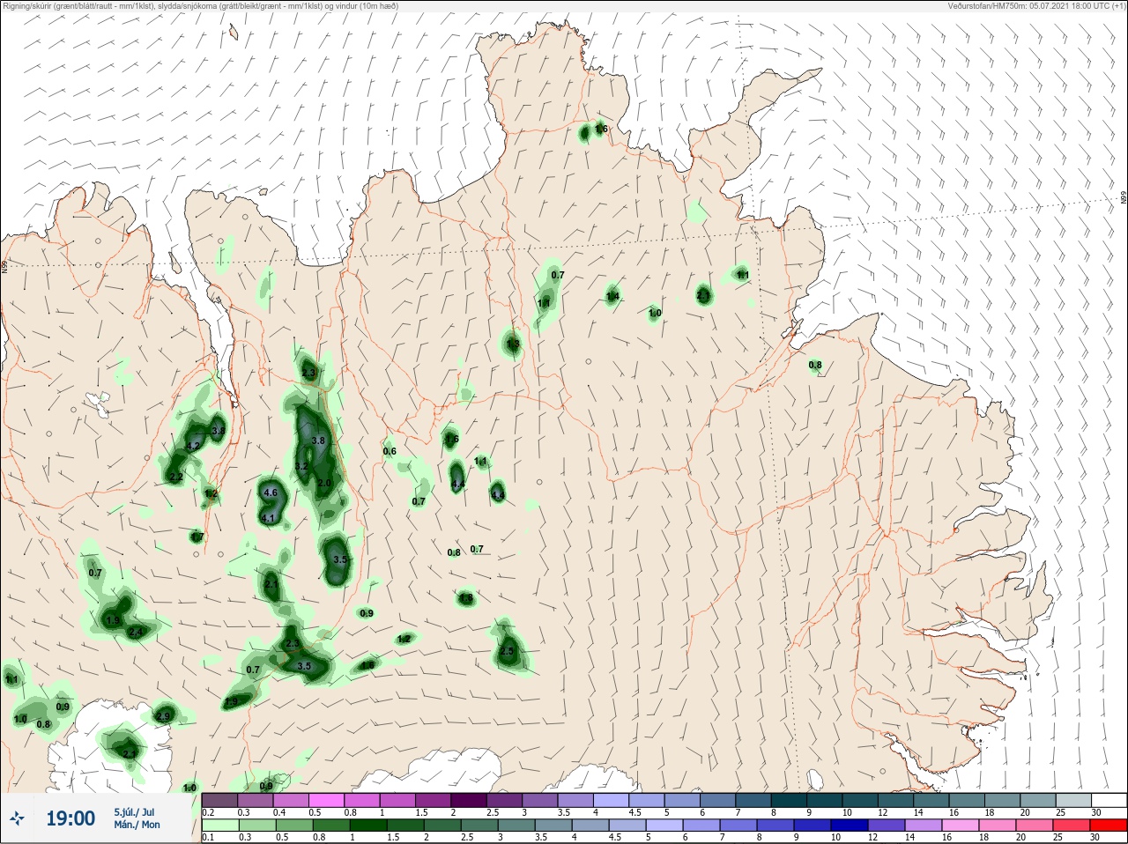Screen dimensions: 1128x844
Task: Click the weekday label 'Mán./ Mon'
Action: [137, 825]
